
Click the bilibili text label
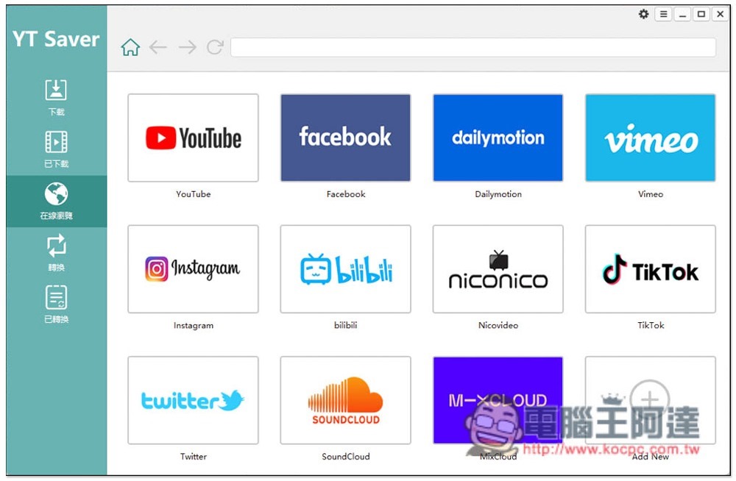[x=346, y=325]
